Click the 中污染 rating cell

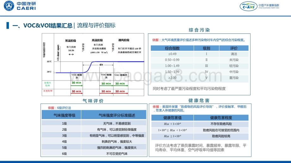(x=234, y=72)
